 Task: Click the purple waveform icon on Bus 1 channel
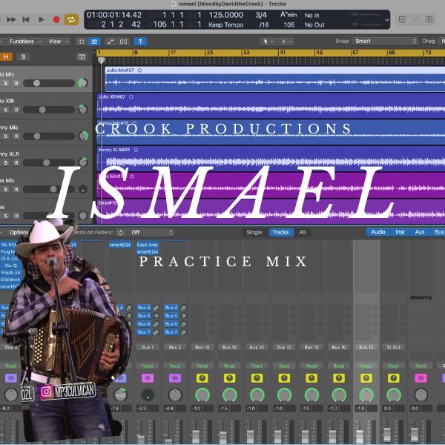[x=148, y=378]
